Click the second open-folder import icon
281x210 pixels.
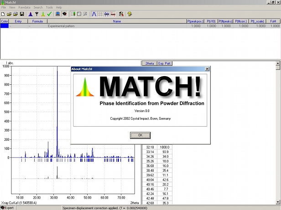(16, 14)
